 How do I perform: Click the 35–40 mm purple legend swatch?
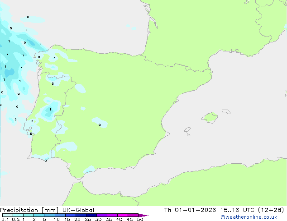(x=112, y=215)
